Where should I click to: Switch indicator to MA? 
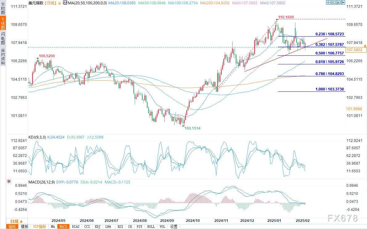[x=53, y=227]
